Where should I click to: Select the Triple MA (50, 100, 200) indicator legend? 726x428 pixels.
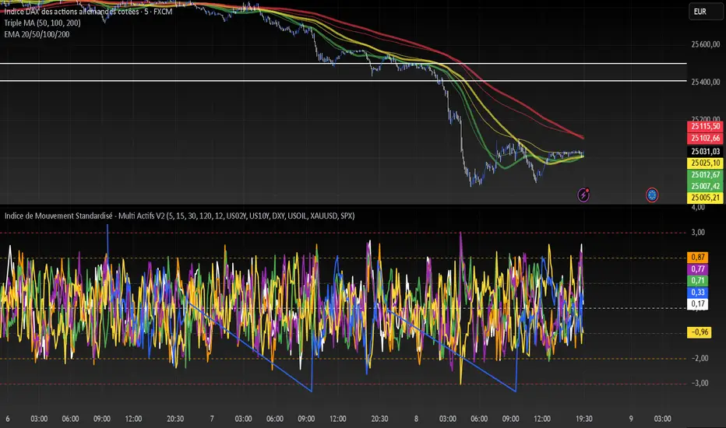pos(43,23)
